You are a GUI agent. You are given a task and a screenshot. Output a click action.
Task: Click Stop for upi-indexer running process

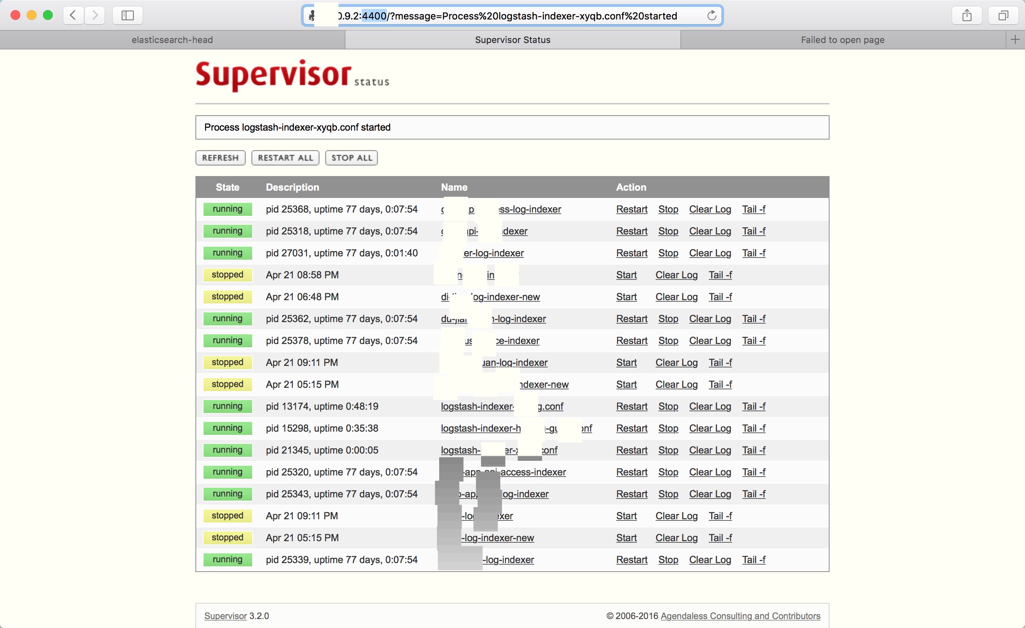click(667, 231)
